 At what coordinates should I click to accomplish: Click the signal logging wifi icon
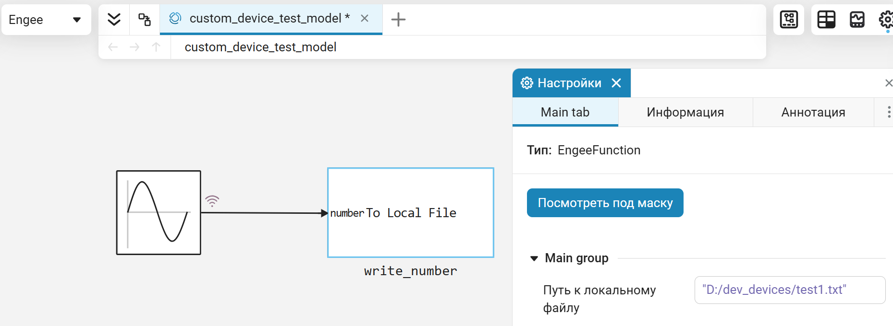point(212,200)
